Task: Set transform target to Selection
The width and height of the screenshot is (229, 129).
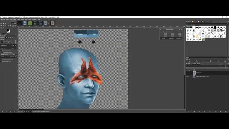Action: [x=8, y=37]
